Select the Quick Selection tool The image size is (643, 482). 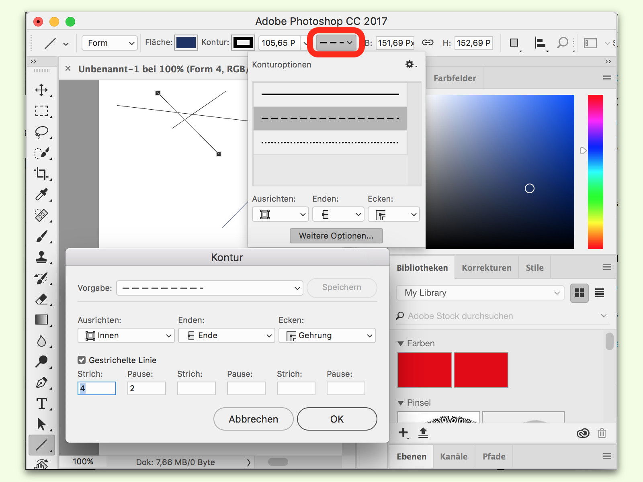pos(41,153)
